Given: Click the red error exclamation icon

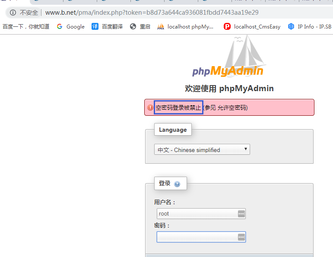Looking at the screenshot, I should coord(150,108).
